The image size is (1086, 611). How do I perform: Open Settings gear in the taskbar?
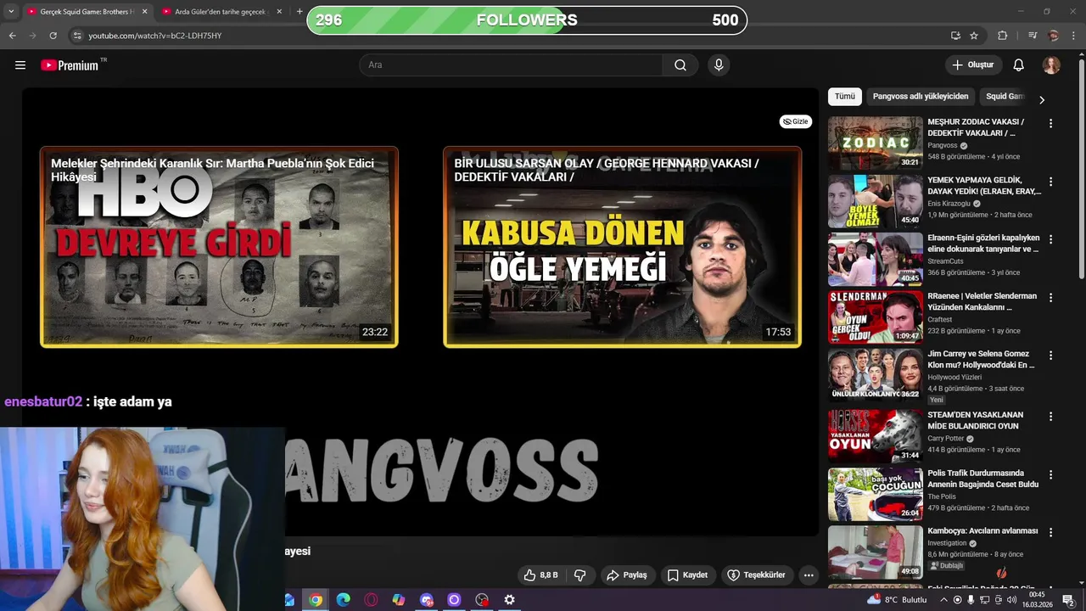point(509,600)
